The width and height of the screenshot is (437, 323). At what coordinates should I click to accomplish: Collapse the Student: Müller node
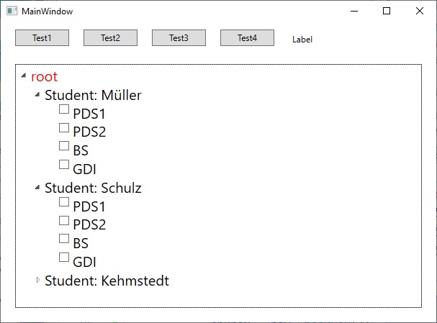(37, 94)
